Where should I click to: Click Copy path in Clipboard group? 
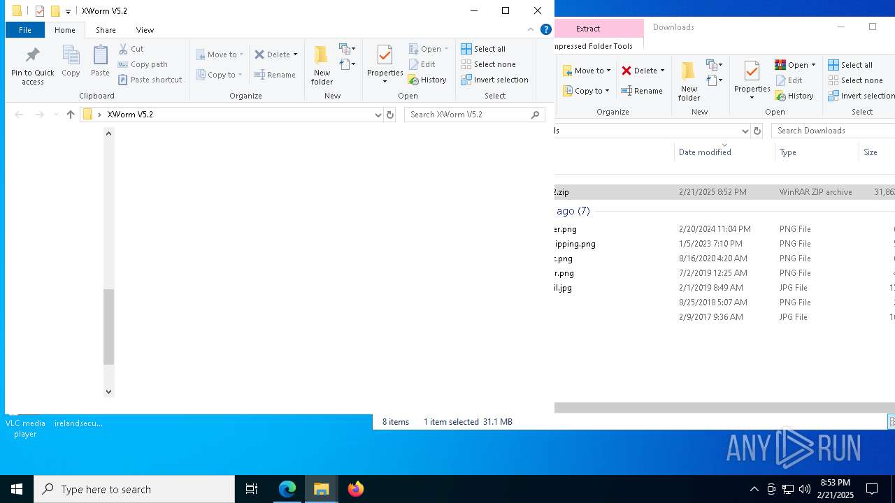point(143,64)
